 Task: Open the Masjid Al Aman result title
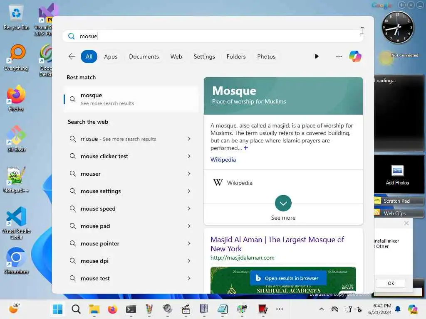[277, 244]
